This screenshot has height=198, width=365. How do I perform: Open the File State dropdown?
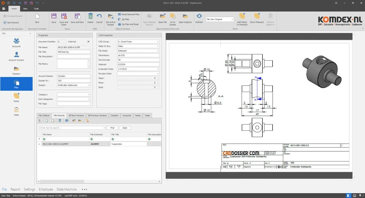(158, 51)
